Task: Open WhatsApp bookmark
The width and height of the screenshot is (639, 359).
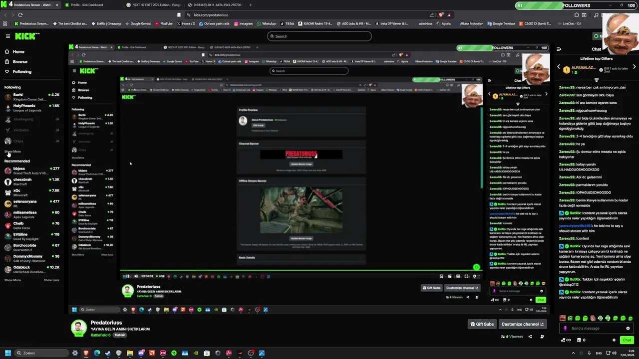Action: coord(267,23)
